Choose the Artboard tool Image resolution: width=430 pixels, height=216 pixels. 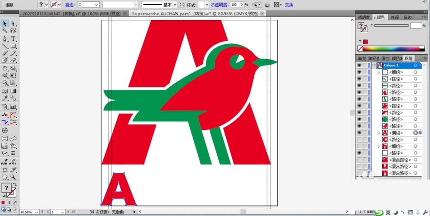(x=5, y=170)
